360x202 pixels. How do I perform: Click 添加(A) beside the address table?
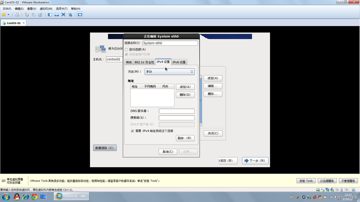coord(185,87)
